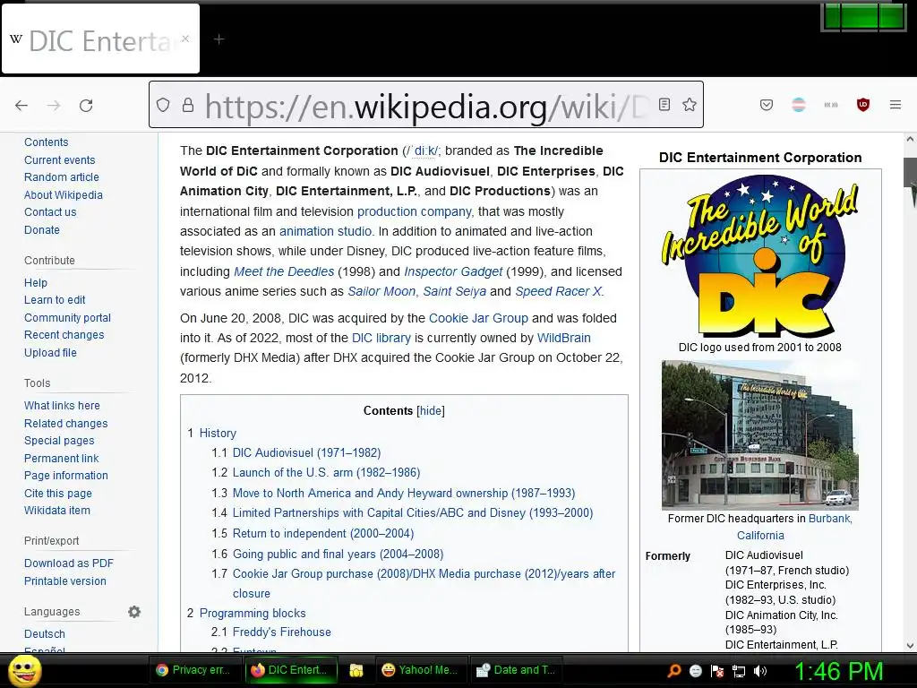Go back using browser back arrow

click(21, 106)
